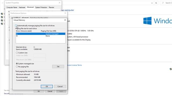The image size is (172, 96).
Task: Click the Windows logo in System window
Action: 148,21
